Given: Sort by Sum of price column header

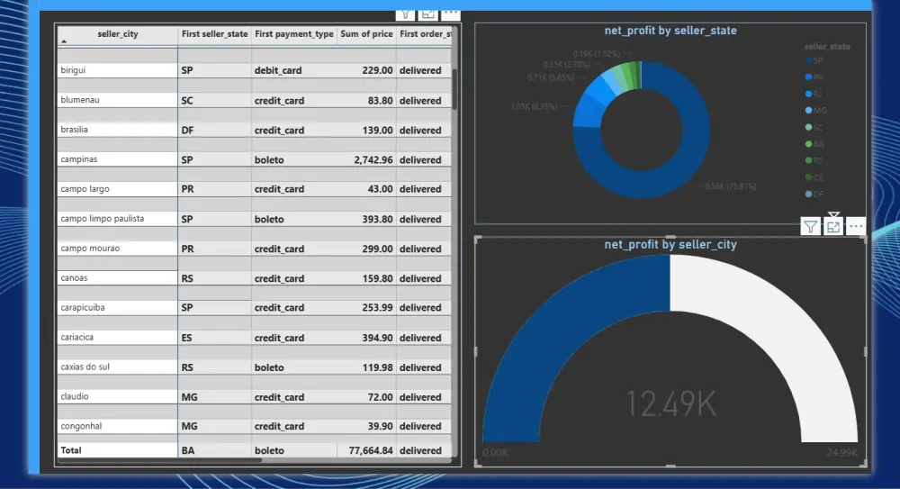Looking at the screenshot, I should click(x=366, y=34).
